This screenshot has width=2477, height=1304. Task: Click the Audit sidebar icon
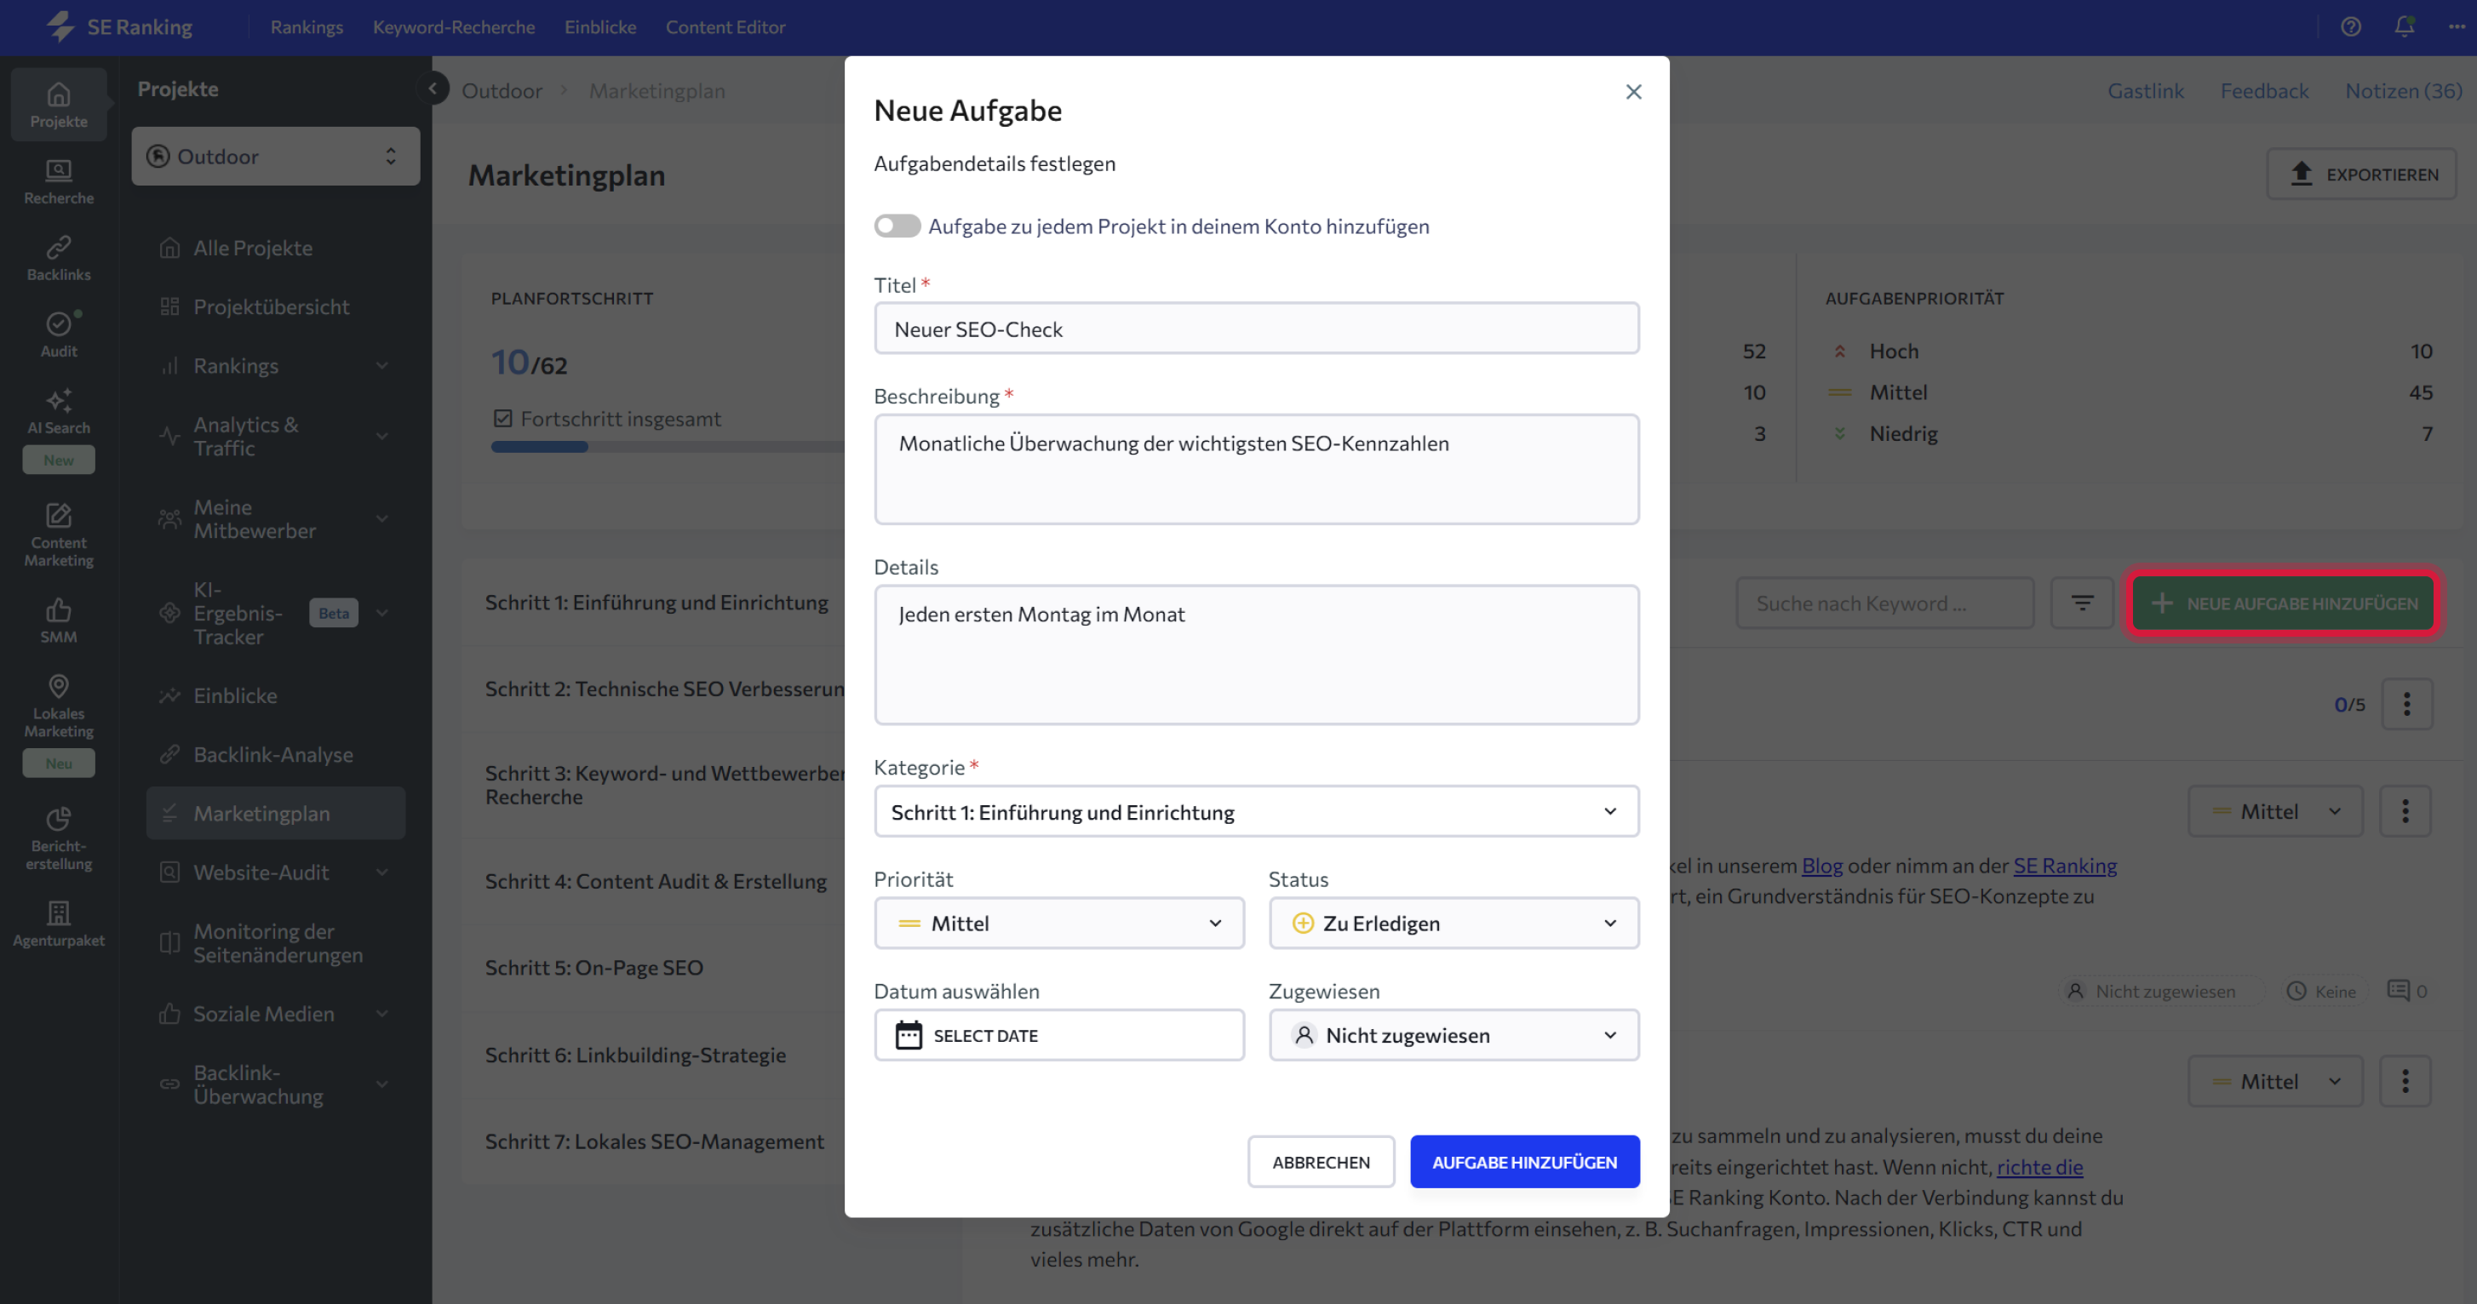[x=59, y=334]
